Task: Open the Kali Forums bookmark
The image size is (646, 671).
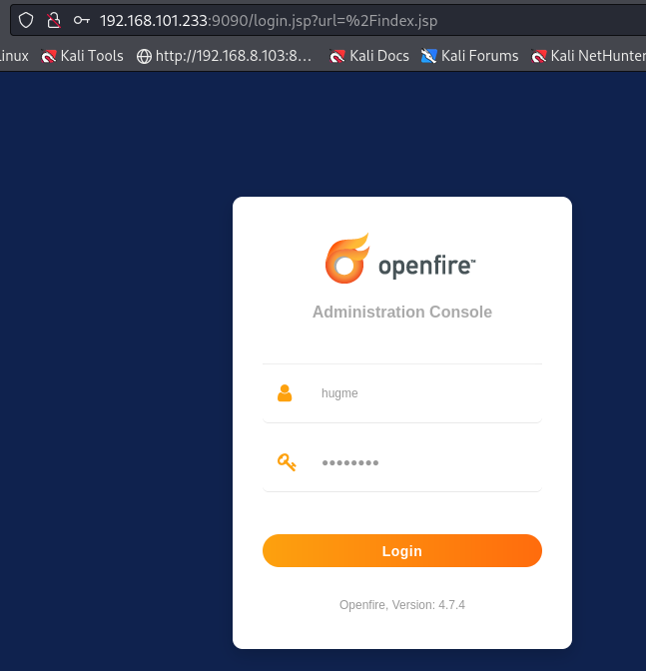Action: (469, 56)
